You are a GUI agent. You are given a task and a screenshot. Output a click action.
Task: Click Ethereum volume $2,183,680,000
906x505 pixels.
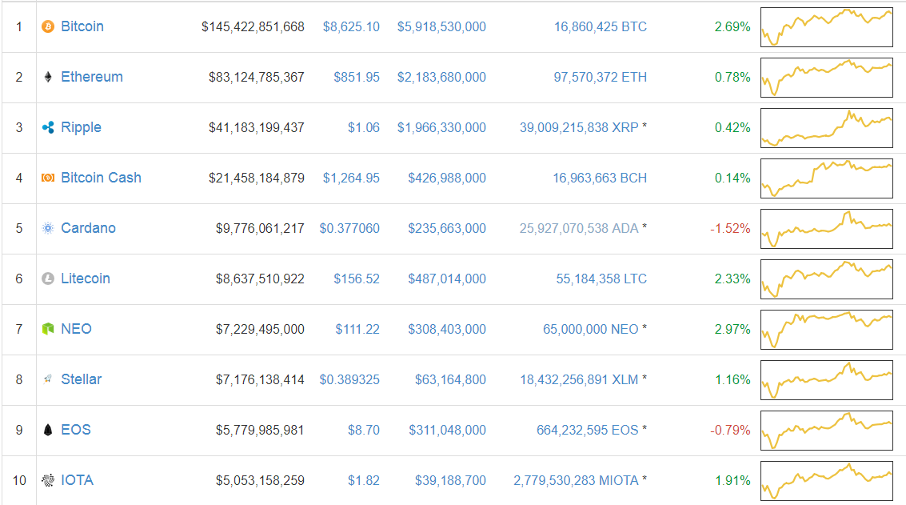pos(441,77)
